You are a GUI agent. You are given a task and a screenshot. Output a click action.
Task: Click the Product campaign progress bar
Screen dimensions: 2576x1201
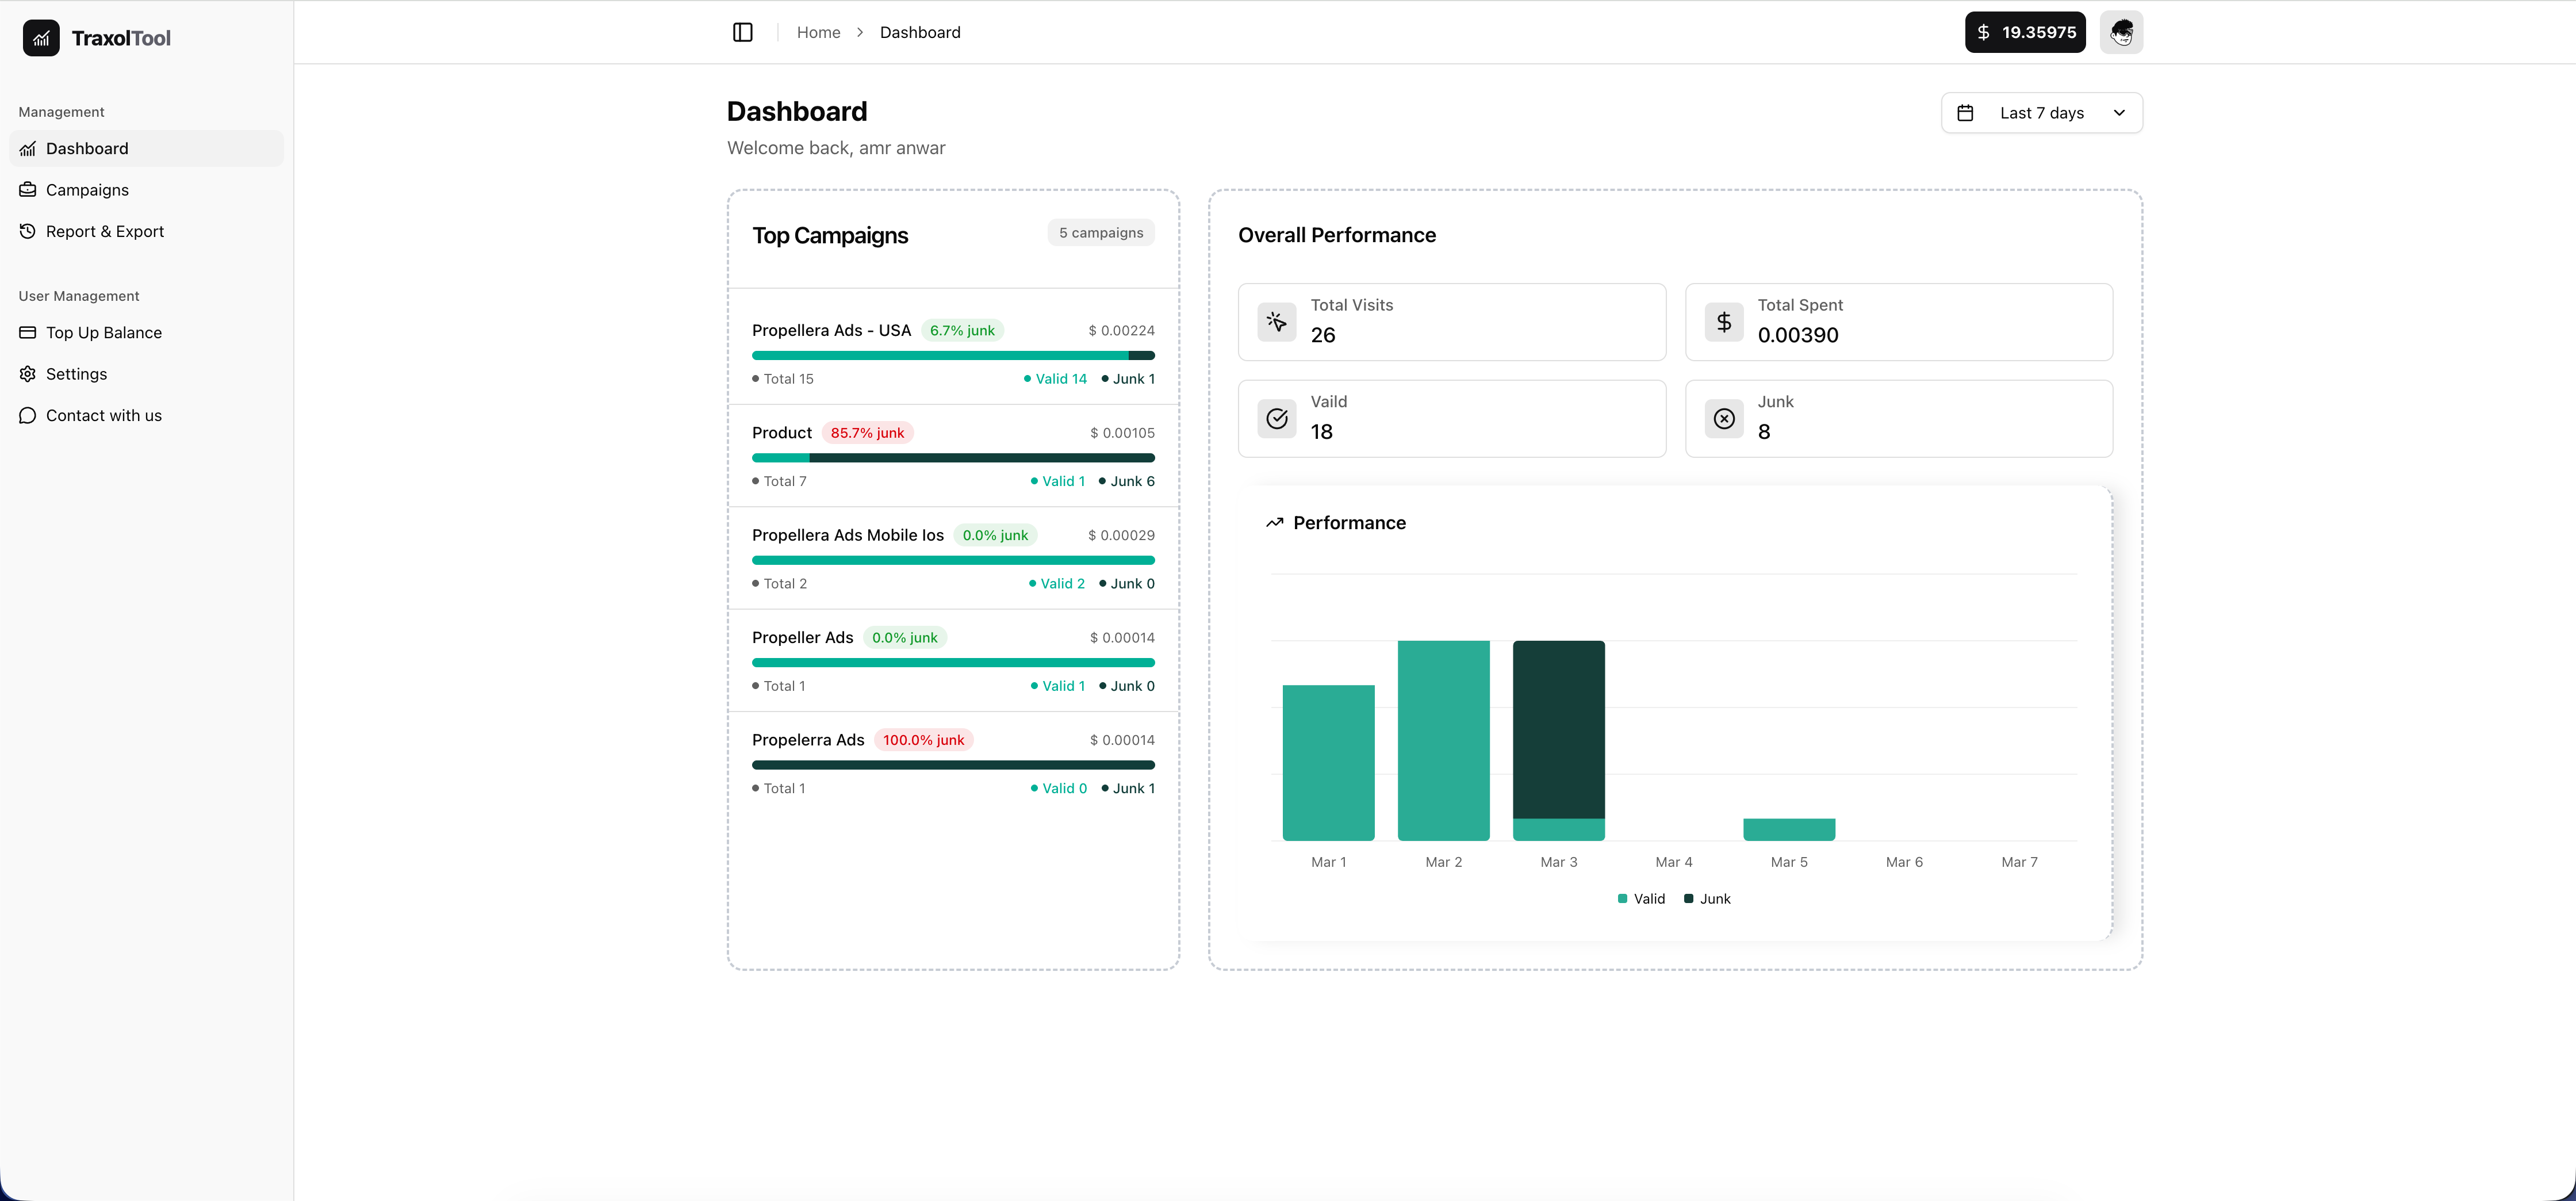[x=952, y=458]
